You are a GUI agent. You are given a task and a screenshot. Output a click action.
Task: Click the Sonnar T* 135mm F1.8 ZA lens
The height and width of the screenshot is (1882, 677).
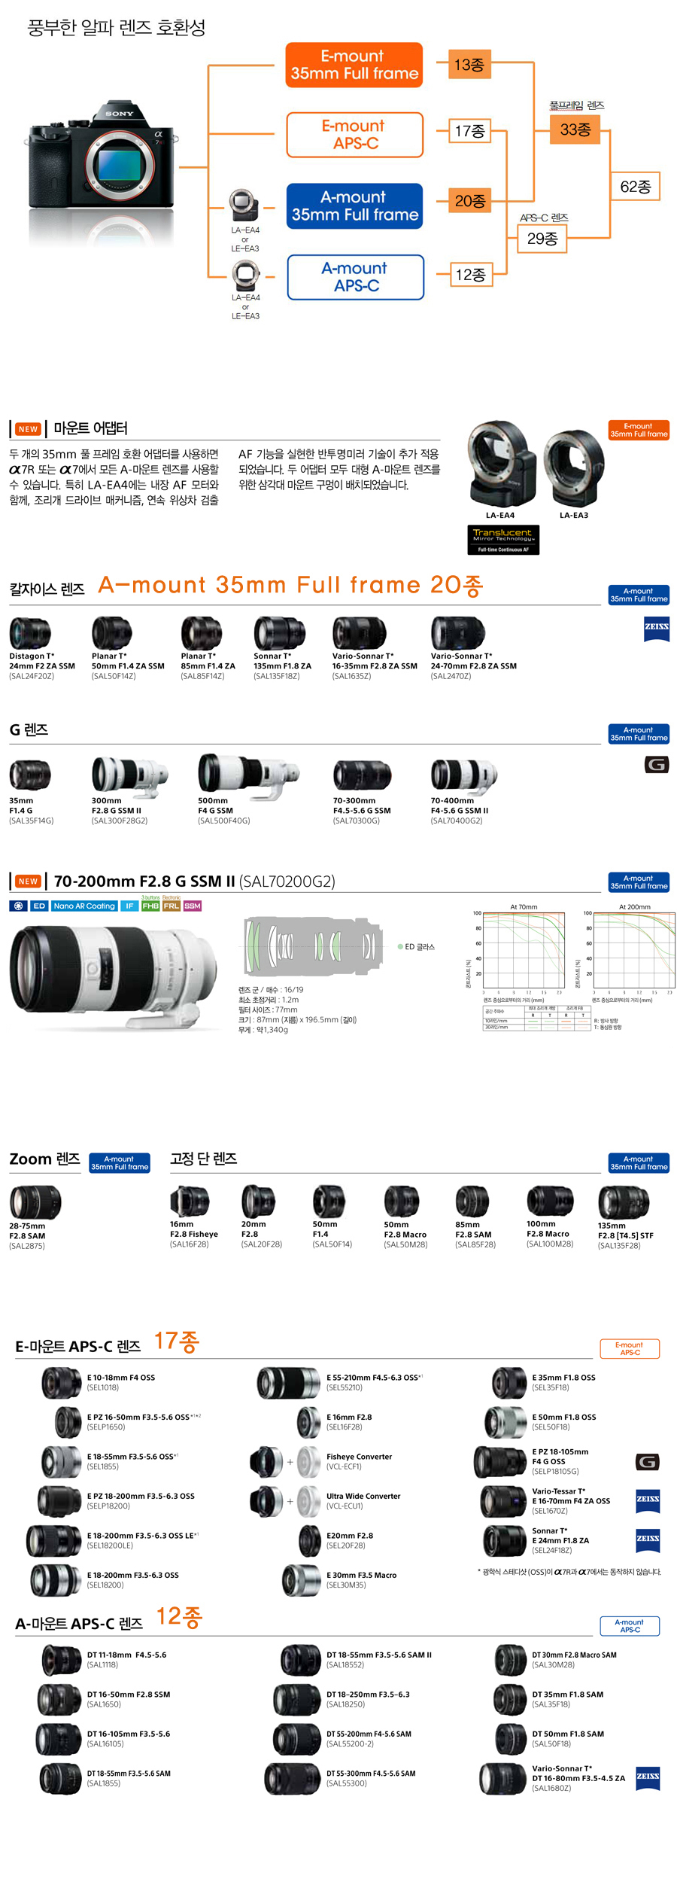pos(279,633)
